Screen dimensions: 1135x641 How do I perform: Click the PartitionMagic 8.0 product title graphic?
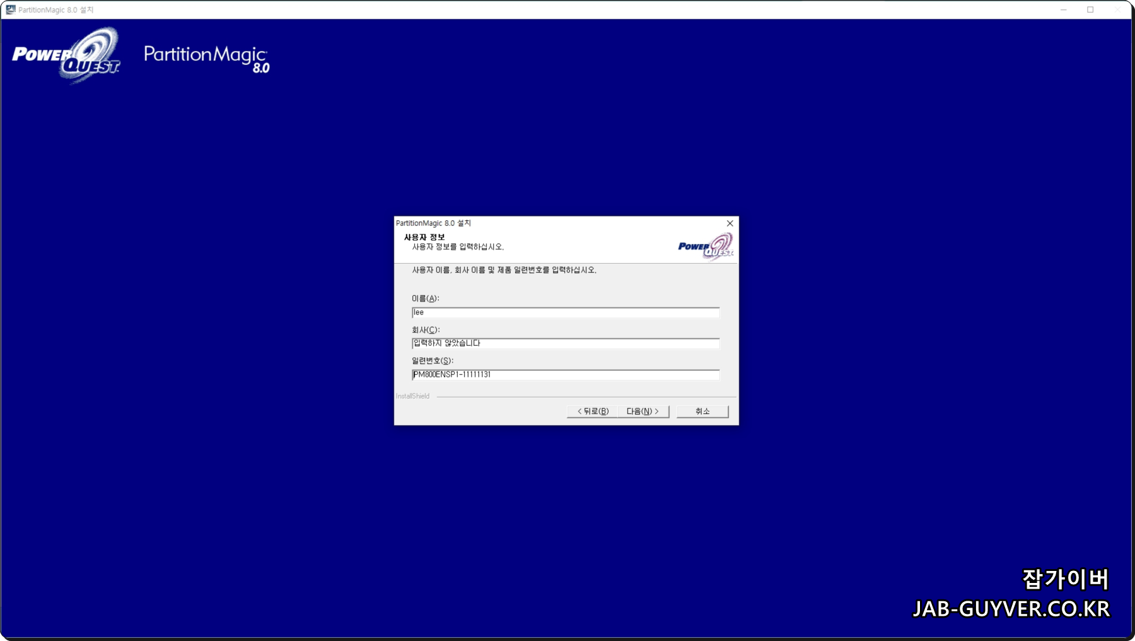207,59
